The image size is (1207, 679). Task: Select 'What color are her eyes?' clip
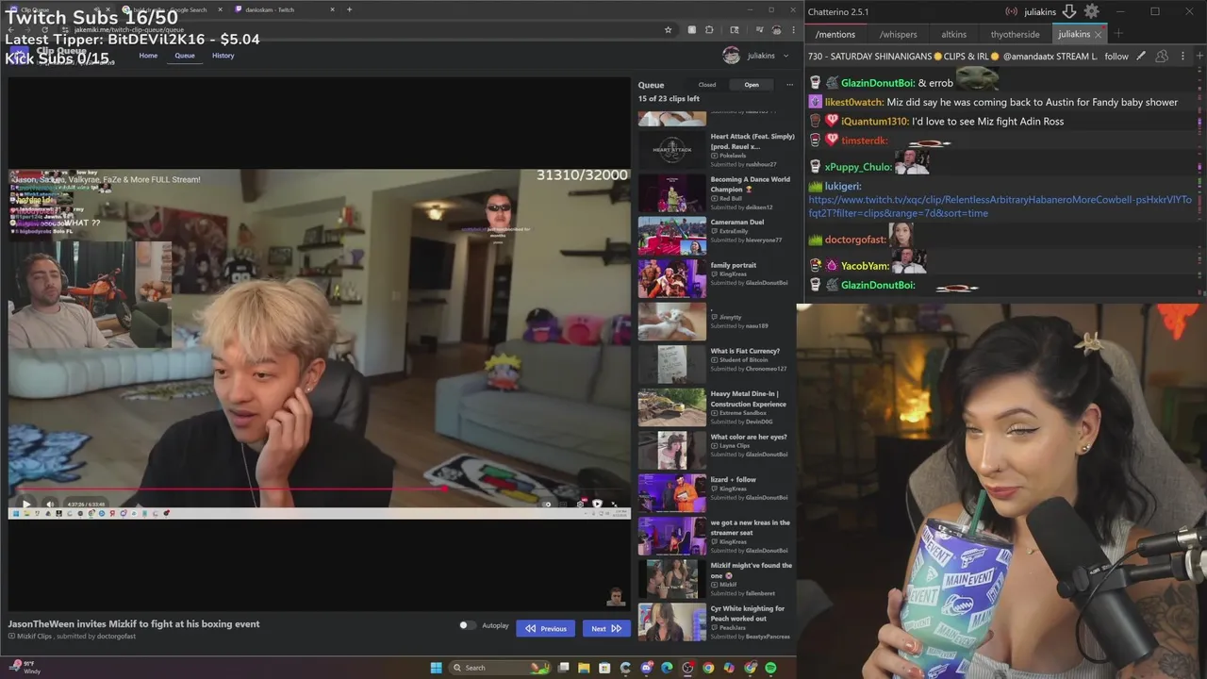pos(716,451)
